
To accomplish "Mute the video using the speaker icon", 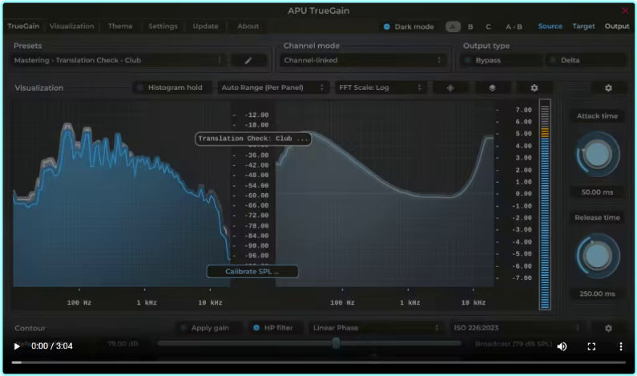I will click(x=562, y=346).
